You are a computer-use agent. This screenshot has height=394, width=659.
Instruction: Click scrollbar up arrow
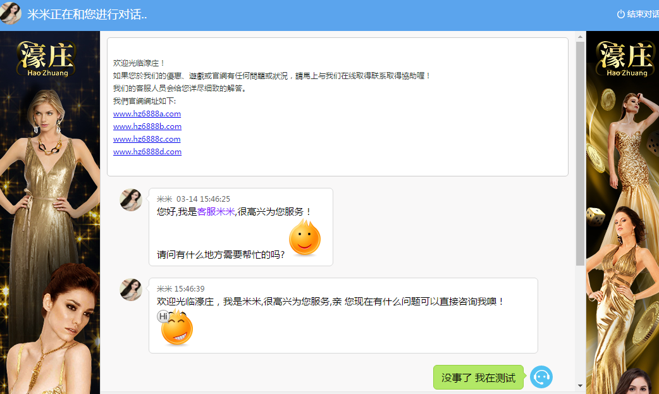click(x=580, y=37)
